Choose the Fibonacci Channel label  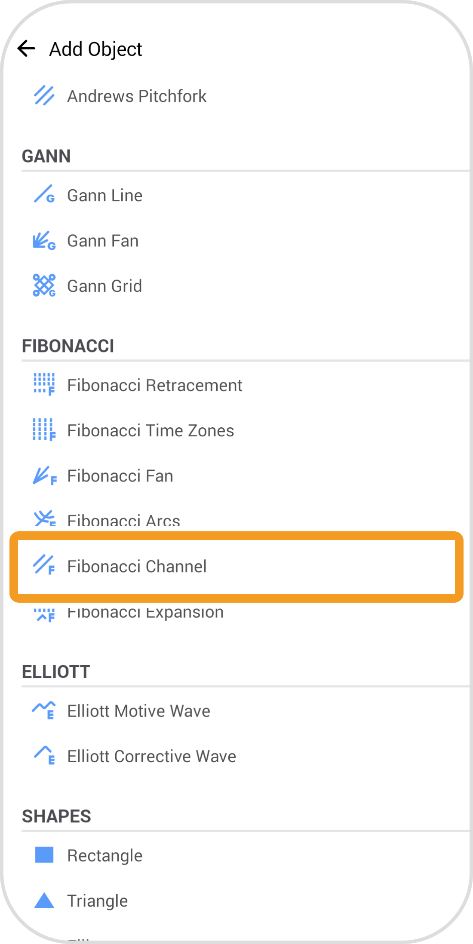[x=137, y=567]
